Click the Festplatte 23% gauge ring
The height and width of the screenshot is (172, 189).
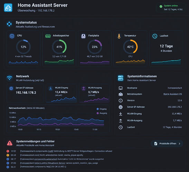tap(95, 47)
